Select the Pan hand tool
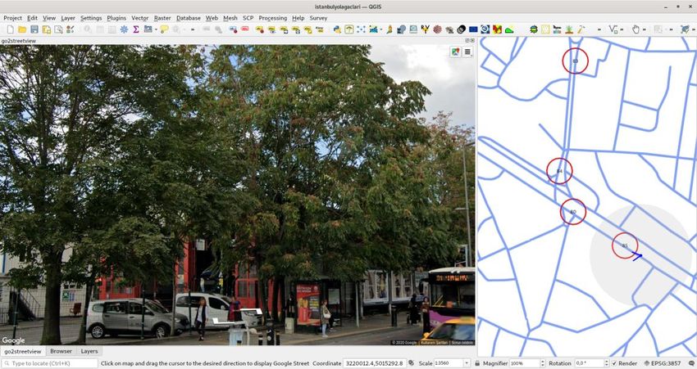Viewport: 697px width, 369px height. (635, 29)
